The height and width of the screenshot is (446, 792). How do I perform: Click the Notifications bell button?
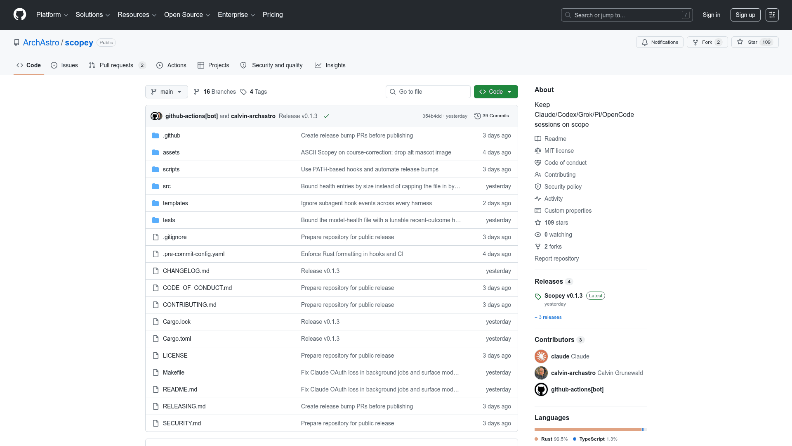click(x=660, y=42)
